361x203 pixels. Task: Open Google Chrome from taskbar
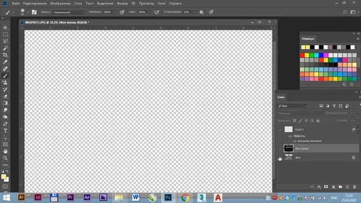[185, 197]
